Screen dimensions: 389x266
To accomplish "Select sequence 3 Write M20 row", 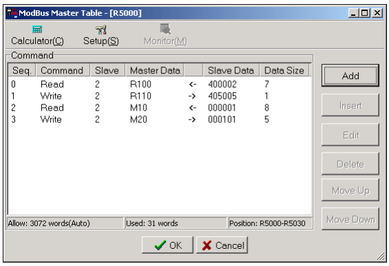I will (159, 120).
